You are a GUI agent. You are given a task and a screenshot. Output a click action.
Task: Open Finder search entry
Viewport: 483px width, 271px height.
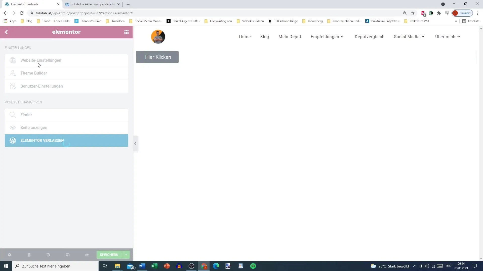[x=66, y=115]
